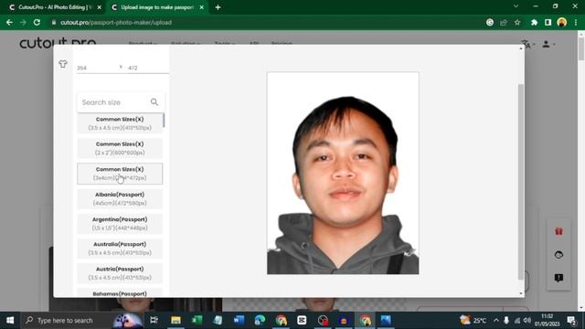Click the search magnifier icon in size search
The image size is (585, 329).
(154, 101)
